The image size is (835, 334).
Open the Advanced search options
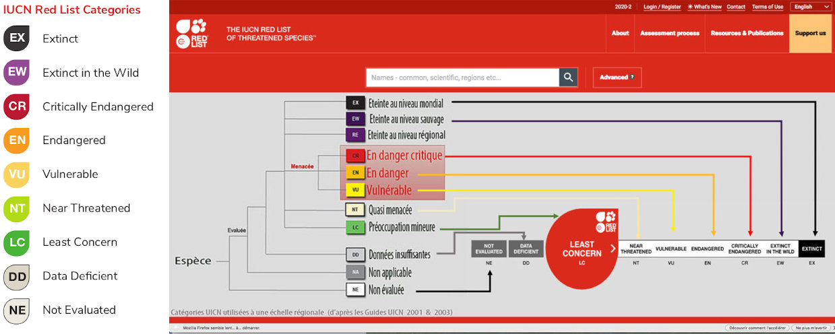coord(617,77)
